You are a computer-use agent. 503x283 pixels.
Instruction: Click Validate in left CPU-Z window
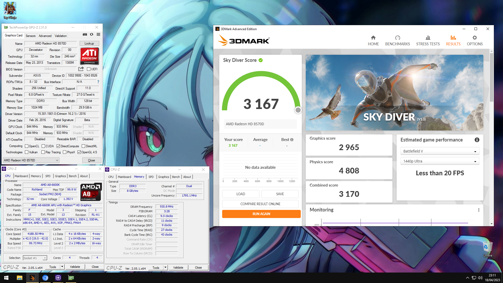click(x=75, y=267)
